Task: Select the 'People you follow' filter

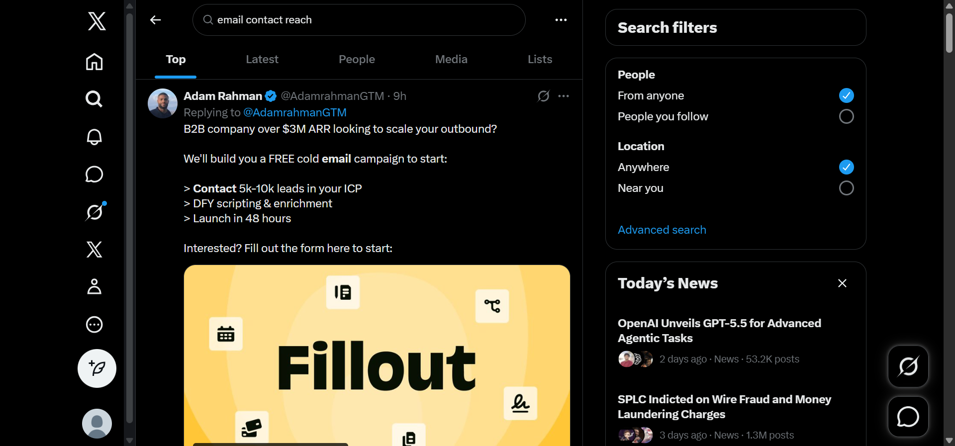Action: tap(846, 116)
